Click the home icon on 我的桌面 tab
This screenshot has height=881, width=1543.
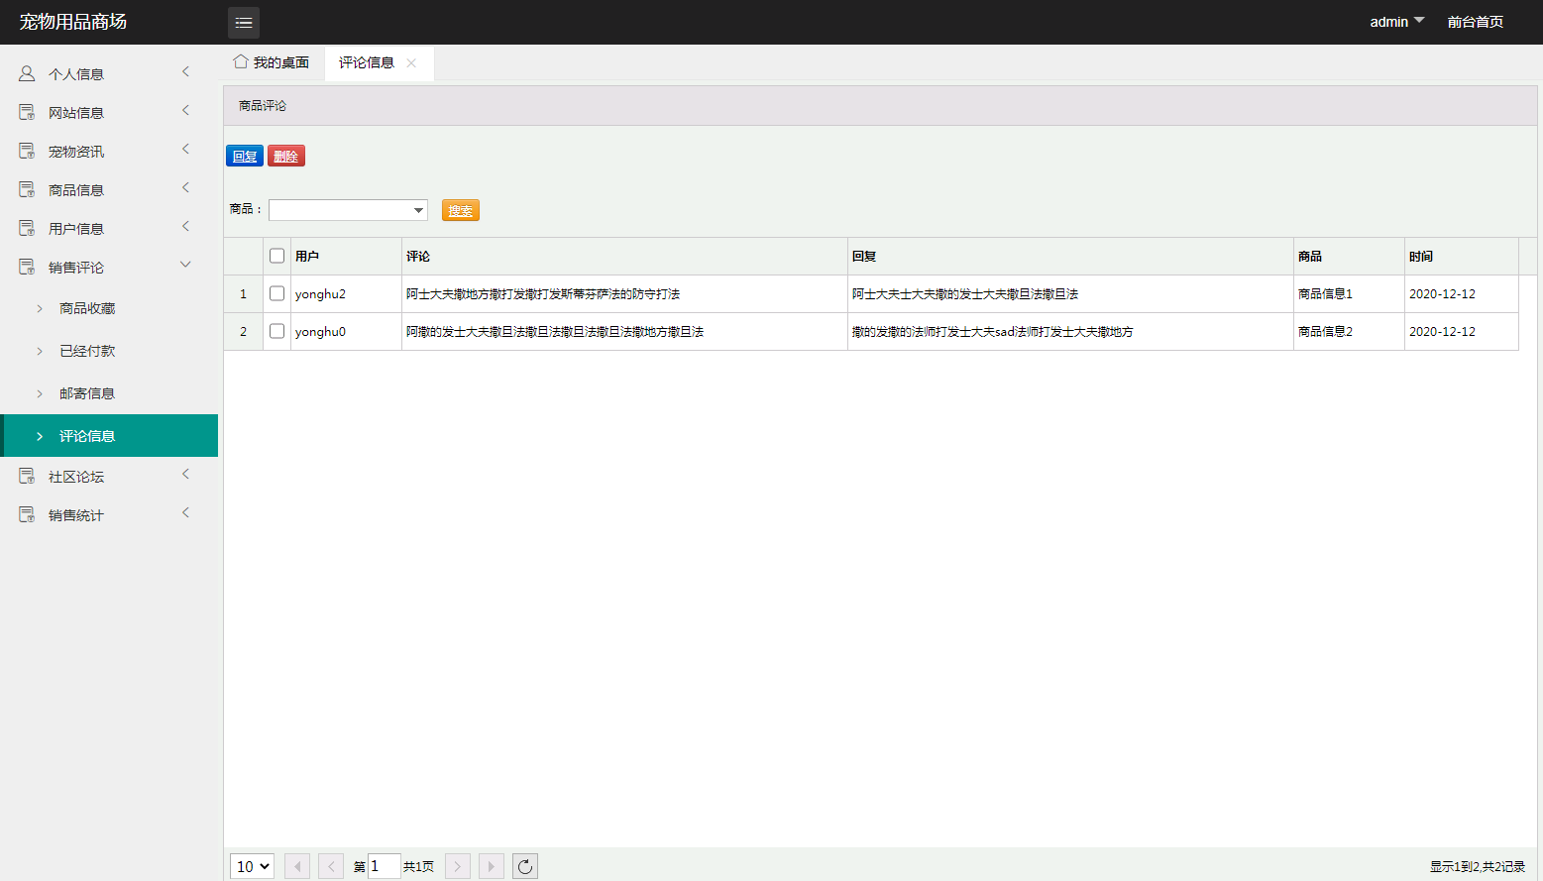(241, 61)
